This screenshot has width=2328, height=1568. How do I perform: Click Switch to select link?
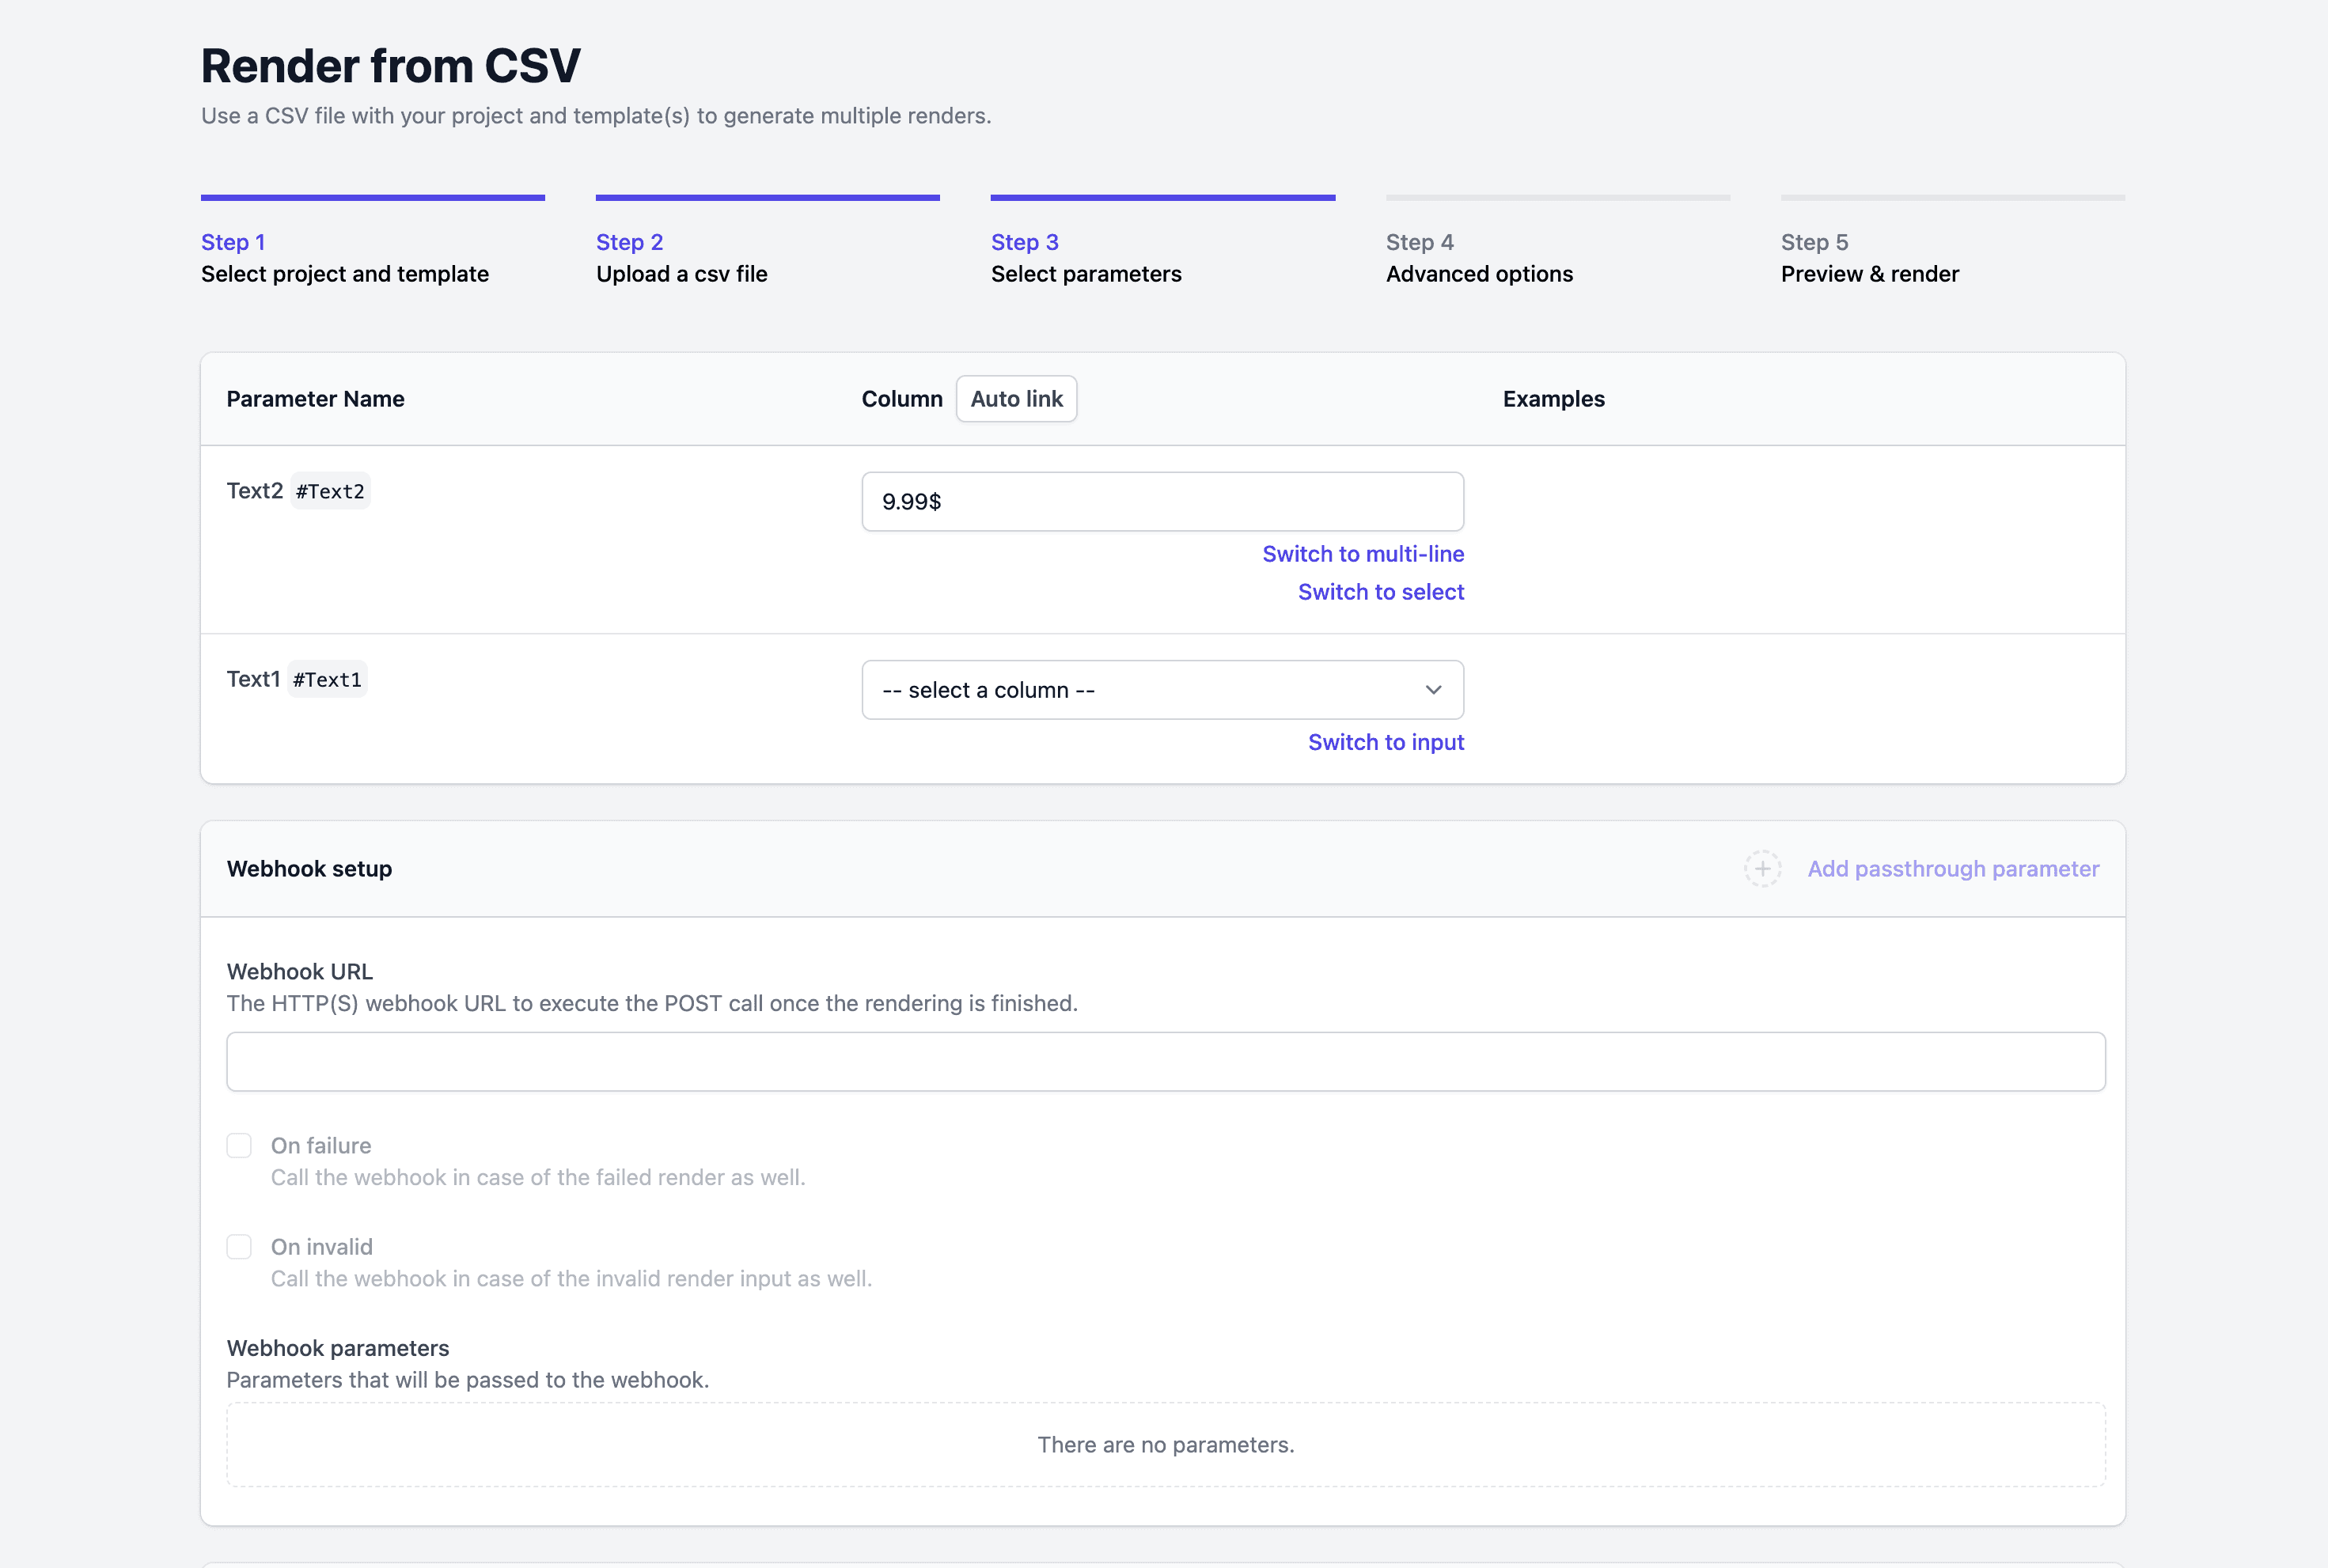[x=1380, y=592]
